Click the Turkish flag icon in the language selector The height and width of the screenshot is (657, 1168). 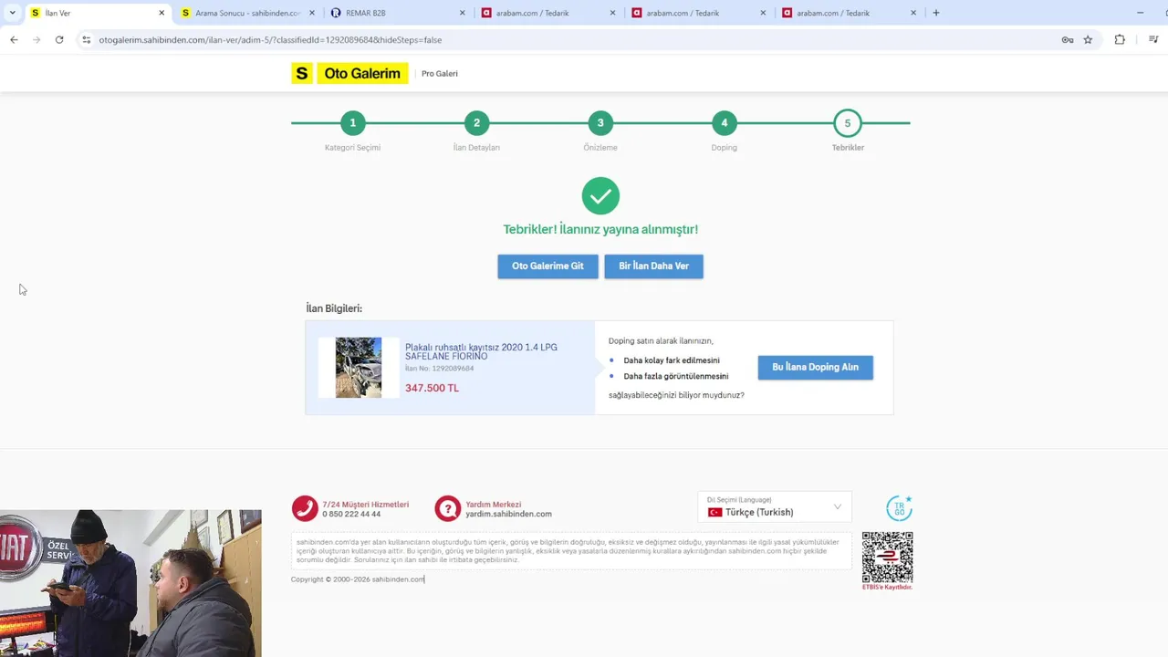click(714, 513)
